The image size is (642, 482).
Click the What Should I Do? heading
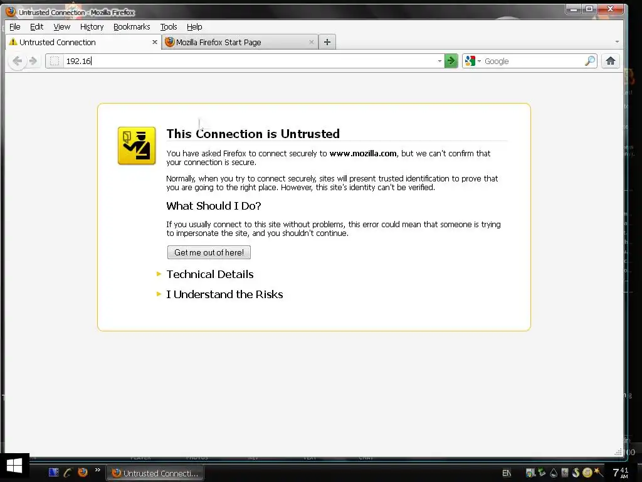(214, 206)
